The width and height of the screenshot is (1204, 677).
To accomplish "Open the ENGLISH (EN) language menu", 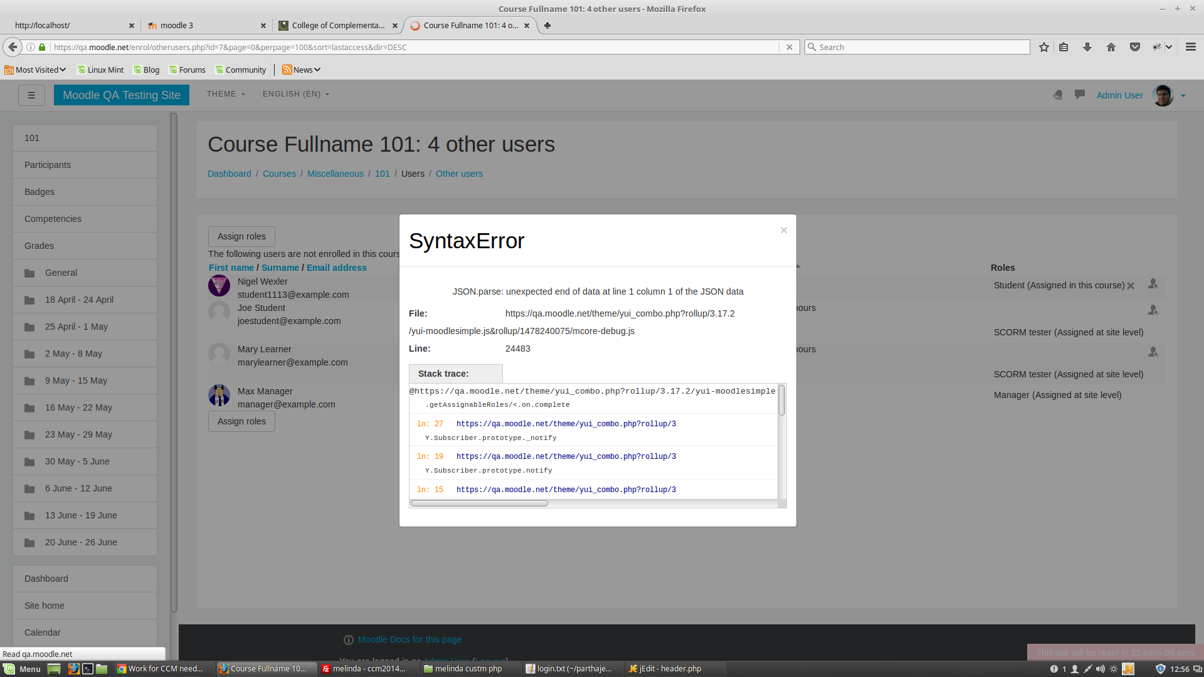I will (296, 94).
